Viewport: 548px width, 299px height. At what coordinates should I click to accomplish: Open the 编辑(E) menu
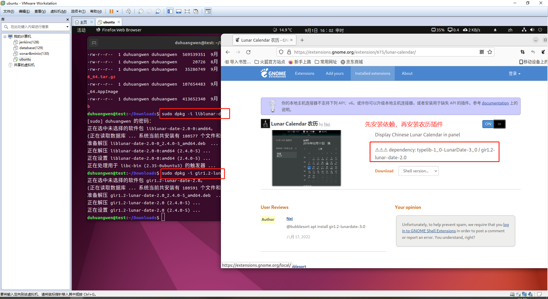(x=24, y=11)
